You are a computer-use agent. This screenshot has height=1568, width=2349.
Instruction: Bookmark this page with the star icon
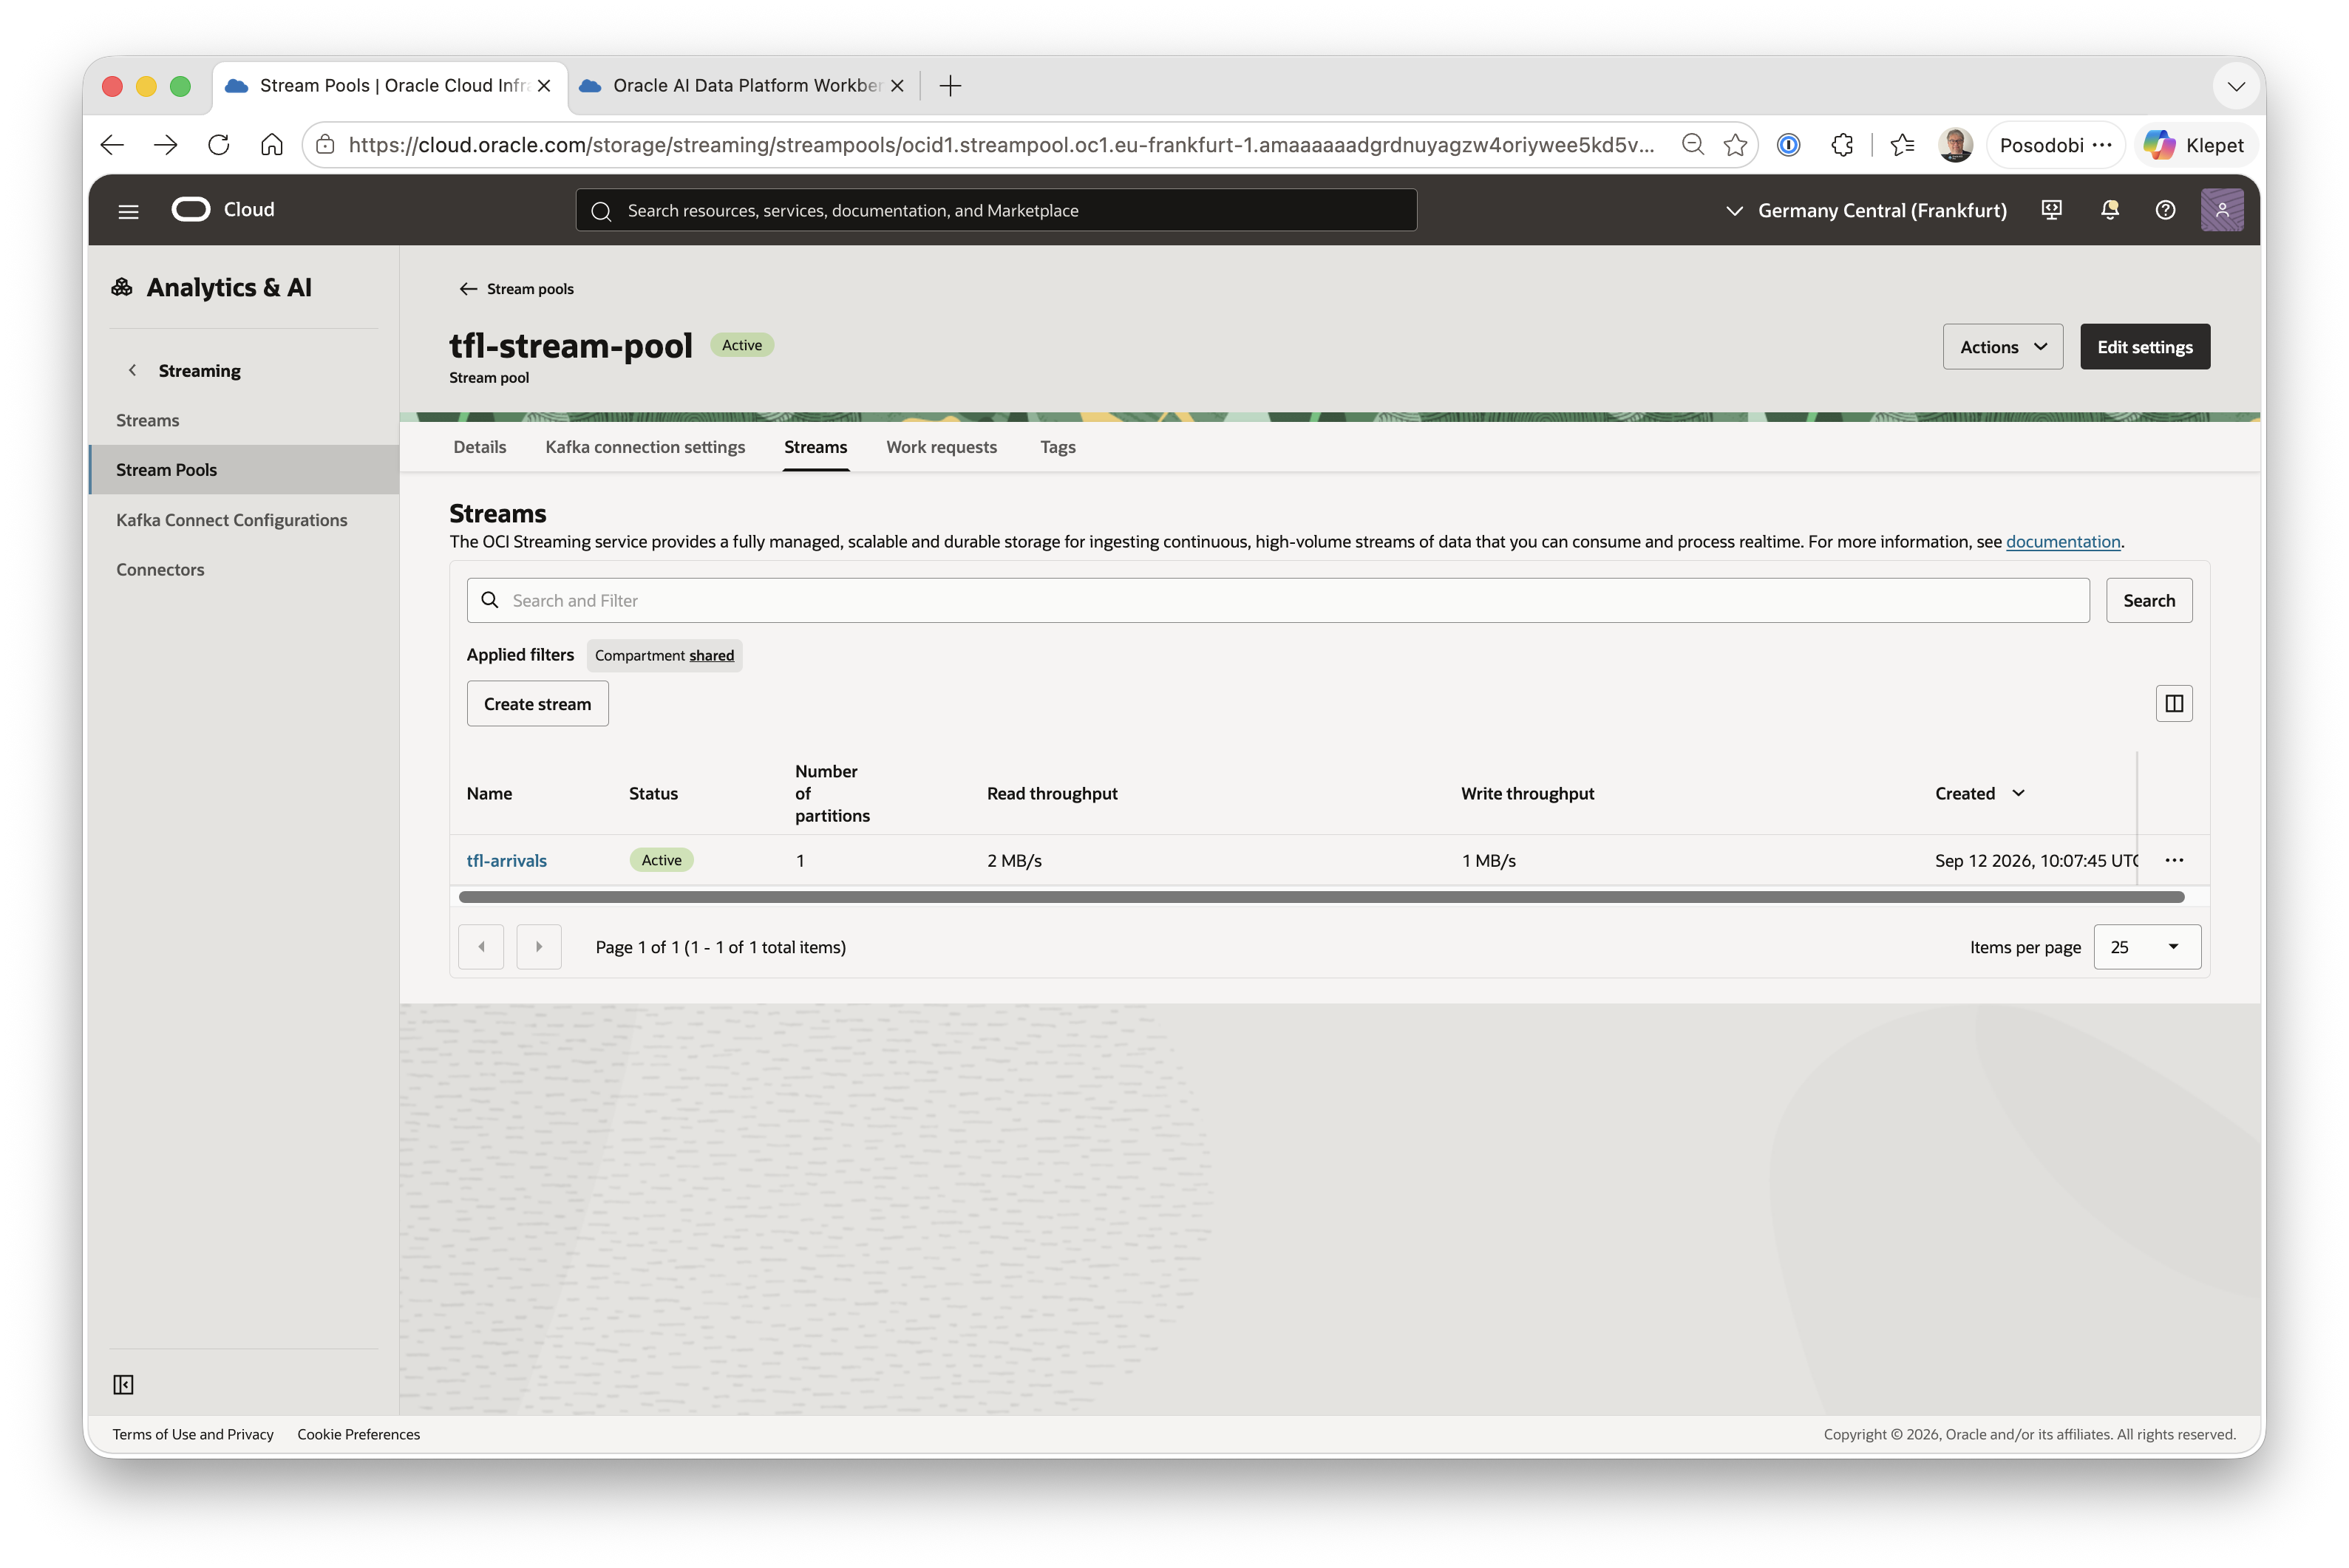pyautogui.click(x=1735, y=145)
